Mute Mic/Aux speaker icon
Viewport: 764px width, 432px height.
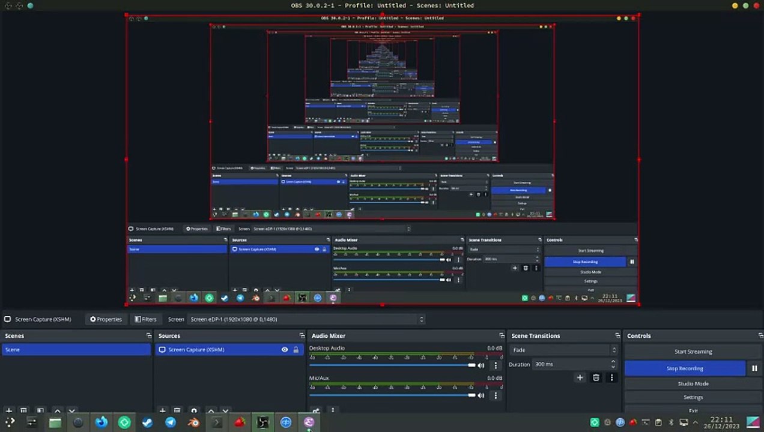(x=481, y=395)
